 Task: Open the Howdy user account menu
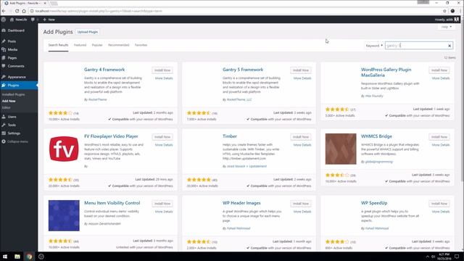tap(447, 20)
